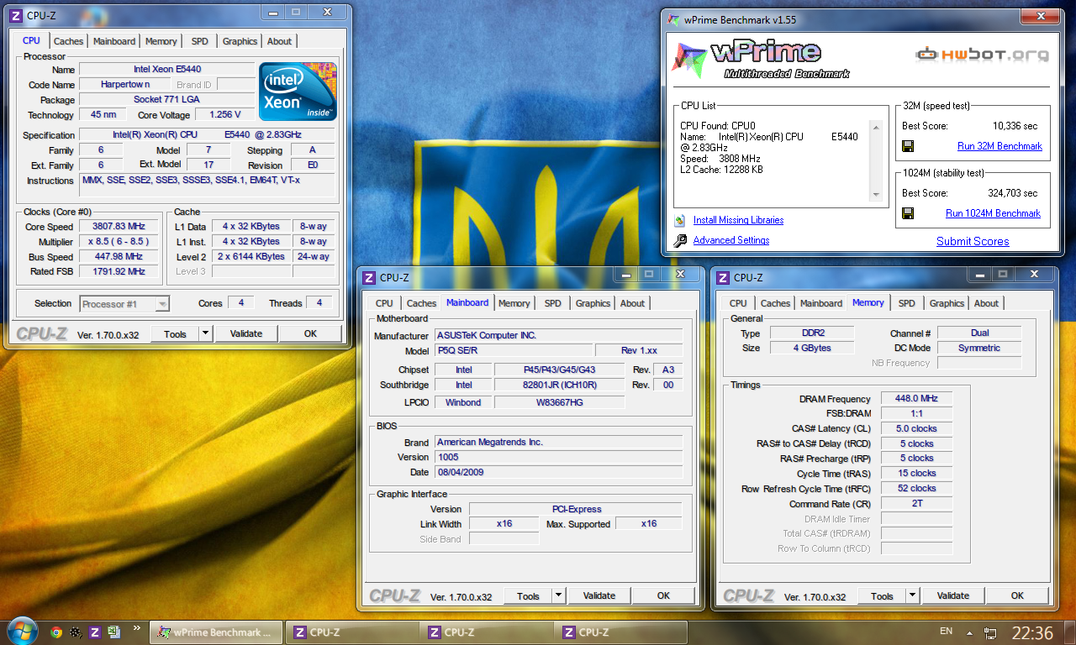Viewport: 1076px width, 645px height.
Task: Click Southbridge value 82801JR (ICH10R)
Action: point(559,385)
